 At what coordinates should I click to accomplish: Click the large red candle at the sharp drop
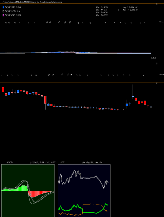45,100
